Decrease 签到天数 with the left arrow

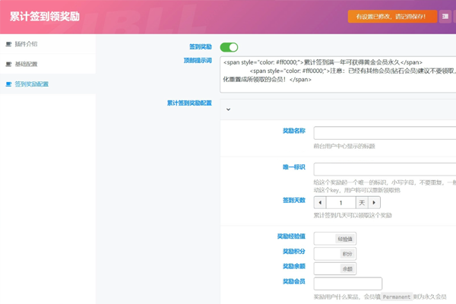coord(320,203)
